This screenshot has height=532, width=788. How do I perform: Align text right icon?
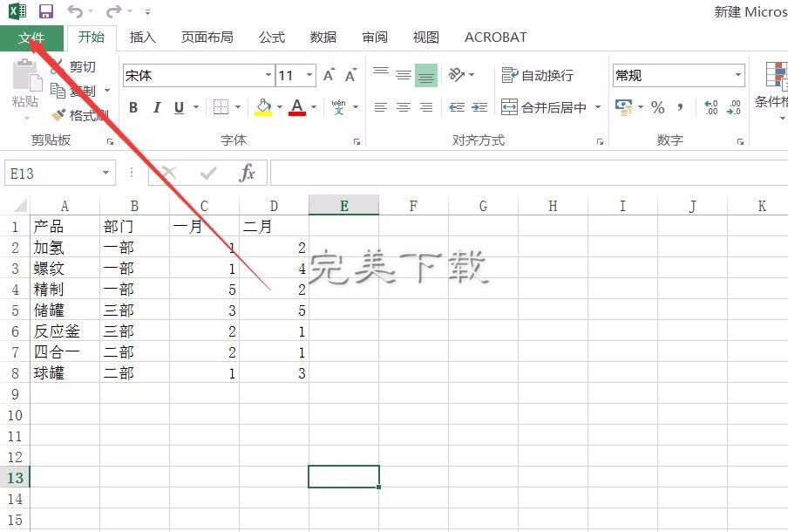(425, 107)
